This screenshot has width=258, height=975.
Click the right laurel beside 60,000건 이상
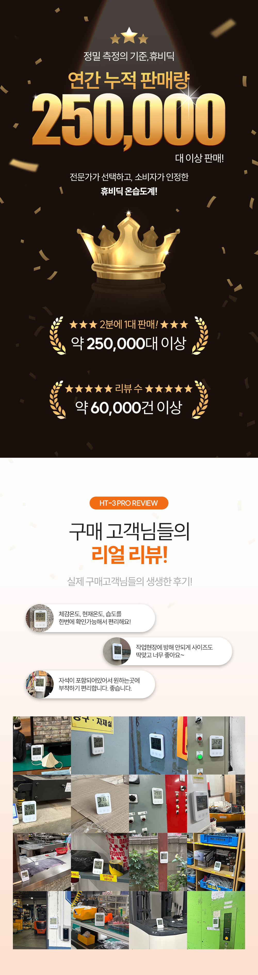pyautogui.click(x=200, y=400)
